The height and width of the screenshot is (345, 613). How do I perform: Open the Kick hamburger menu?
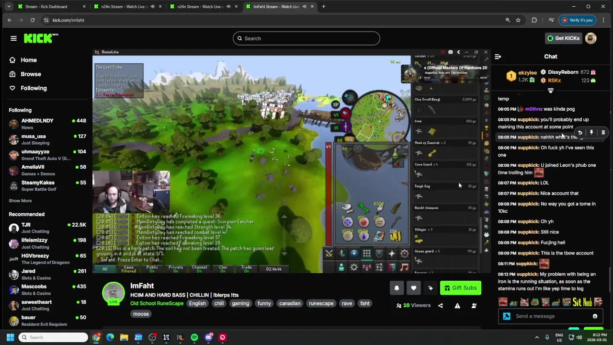click(13, 38)
